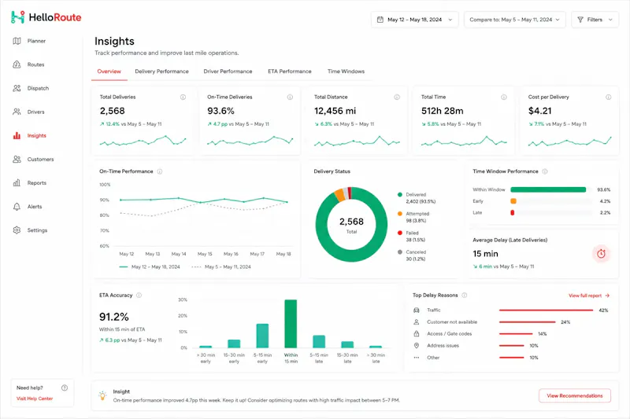The width and height of the screenshot is (630, 419).
Task: Show info for Total Deliveries card
Action: (183, 97)
